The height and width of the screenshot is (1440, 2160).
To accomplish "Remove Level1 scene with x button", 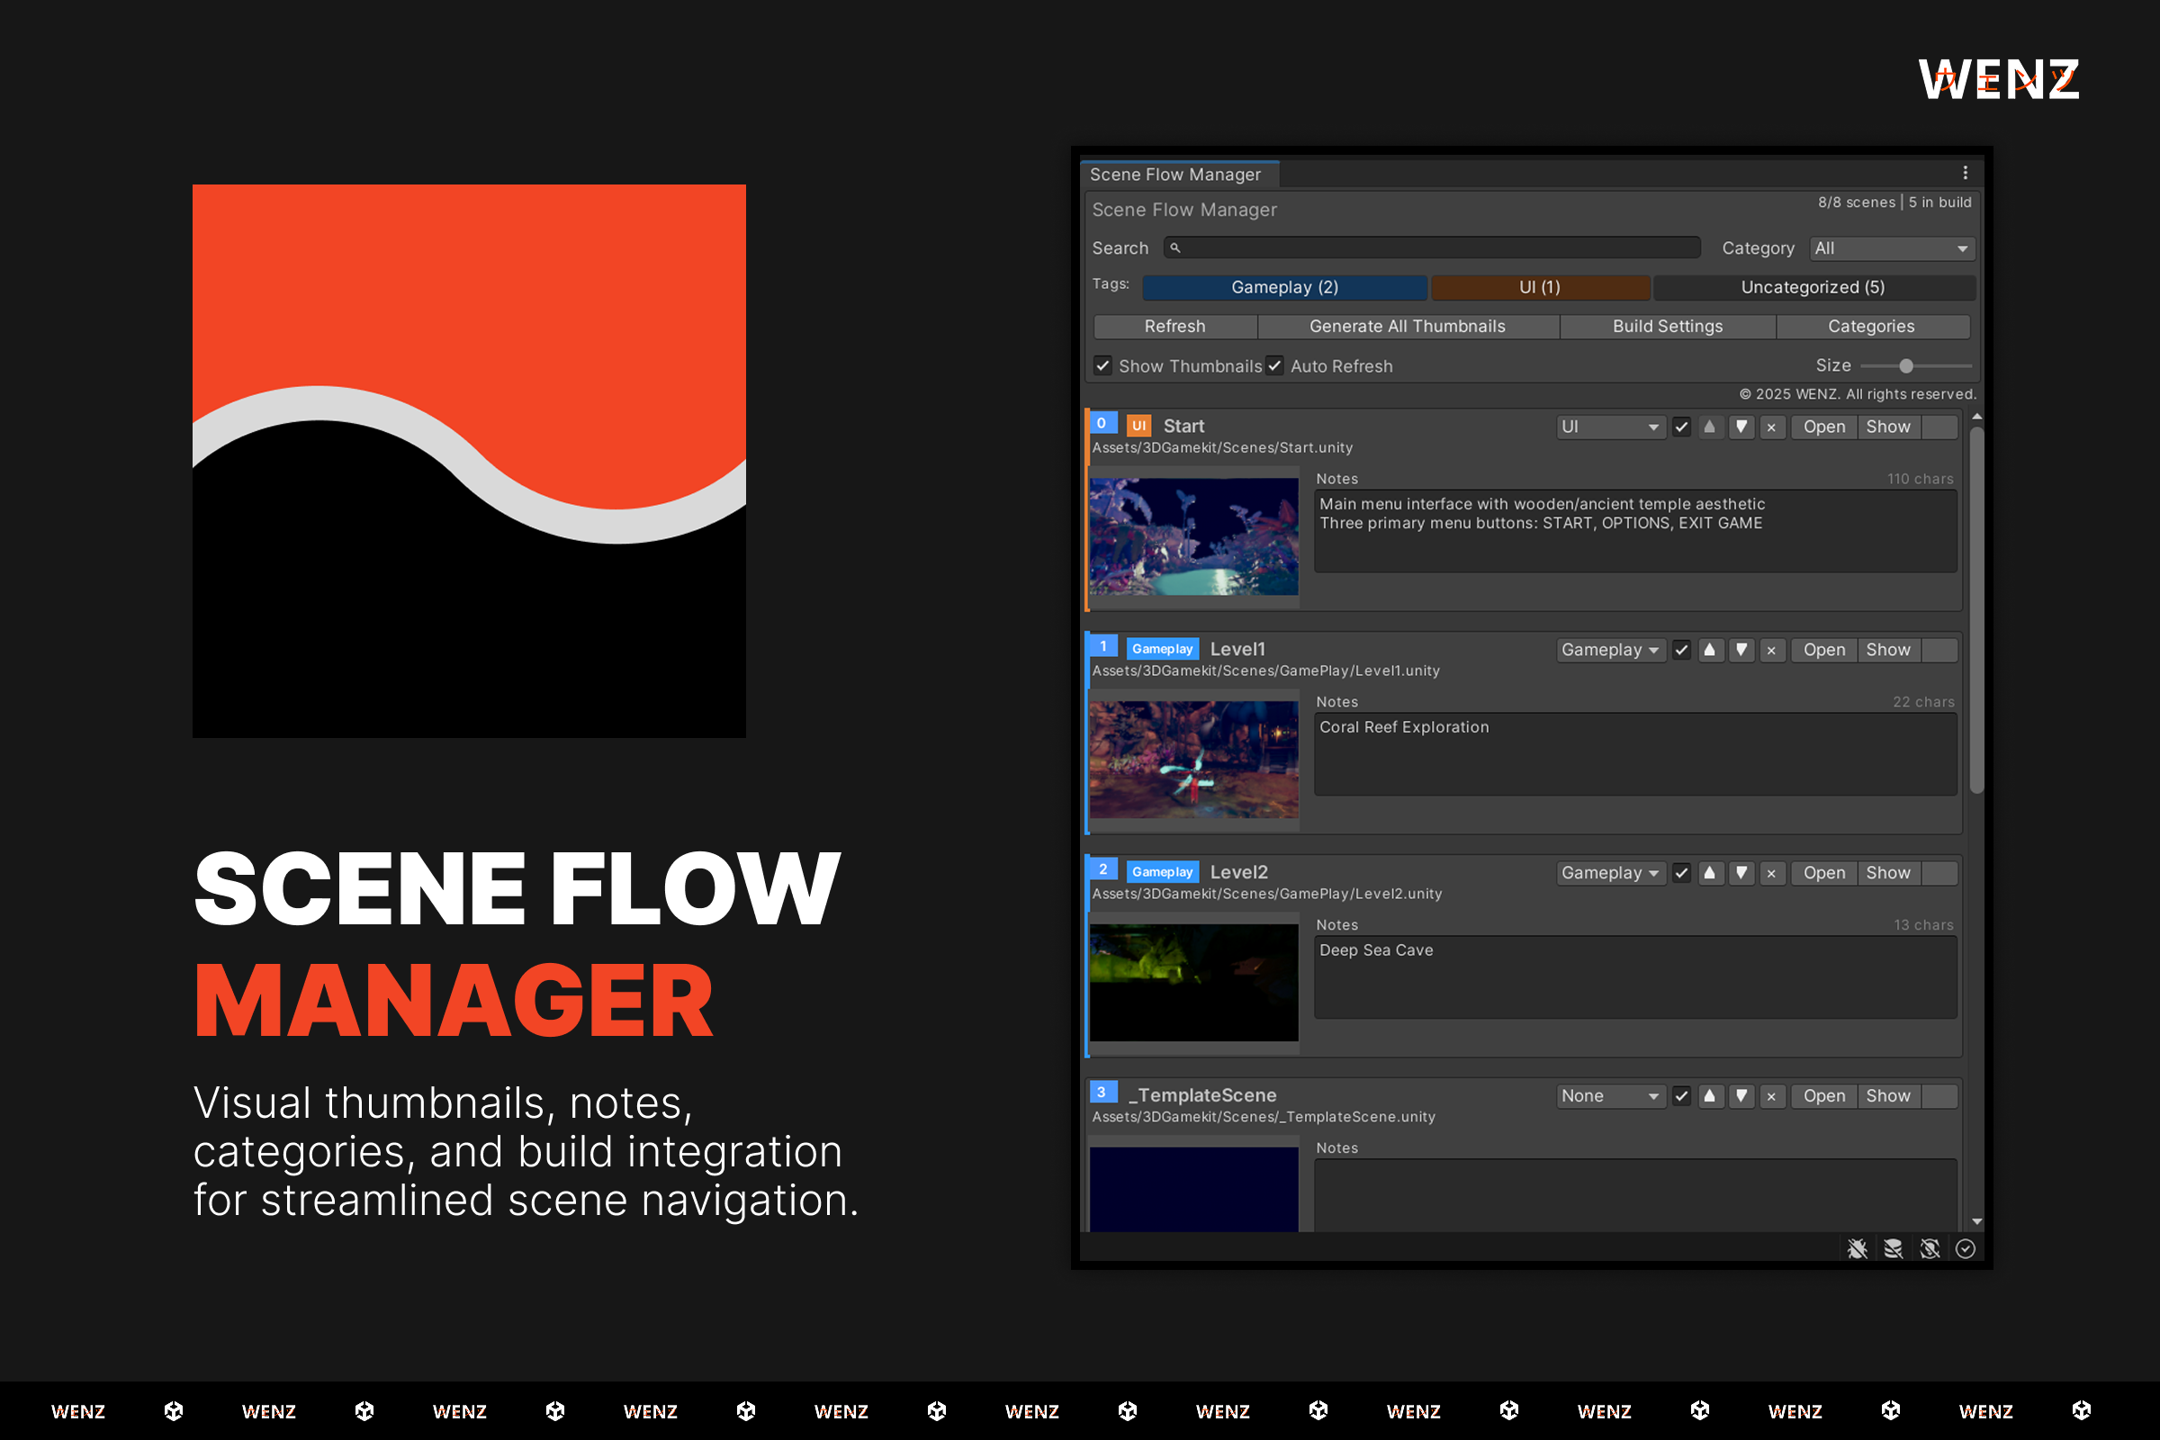I will (1771, 650).
